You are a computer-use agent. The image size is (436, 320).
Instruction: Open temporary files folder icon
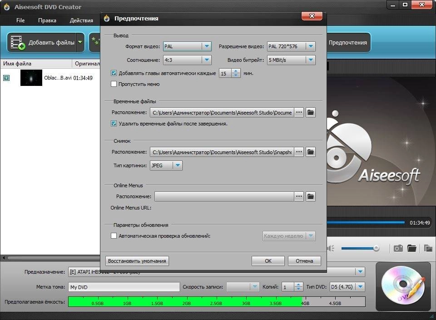(310, 112)
